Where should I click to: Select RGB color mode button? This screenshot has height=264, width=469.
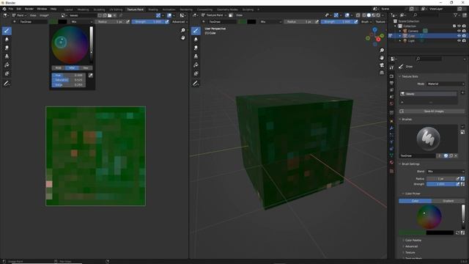point(59,68)
